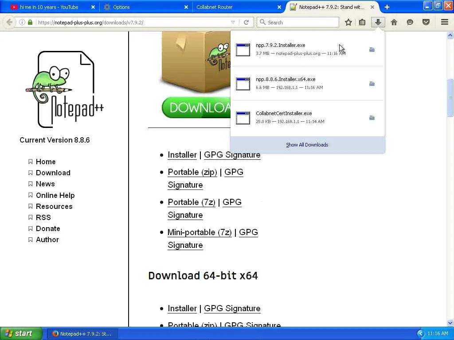The width and height of the screenshot is (454, 340).
Task: Click file icon of npp.8.8.6.Installer.x64.exe
Action: pyautogui.click(x=243, y=84)
